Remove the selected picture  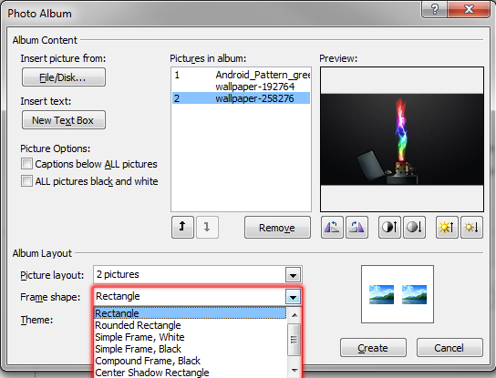(x=277, y=227)
